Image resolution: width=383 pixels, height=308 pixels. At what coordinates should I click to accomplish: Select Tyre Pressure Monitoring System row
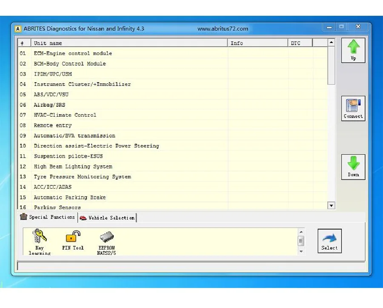[172, 177]
